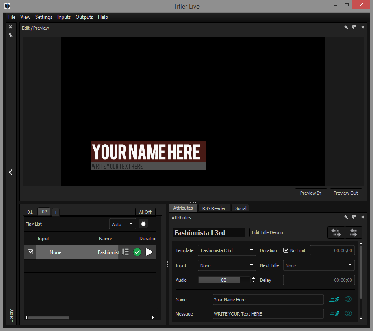Click the green checkmark status icon

click(x=137, y=252)
